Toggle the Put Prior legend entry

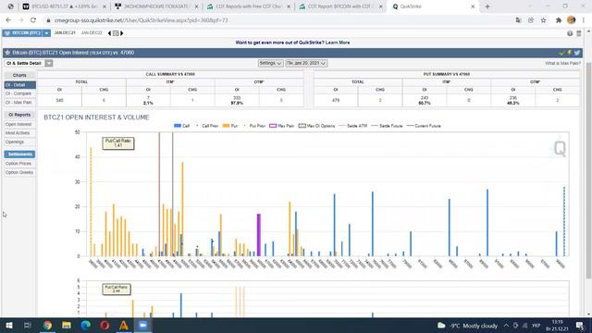(x=254, y=126)
